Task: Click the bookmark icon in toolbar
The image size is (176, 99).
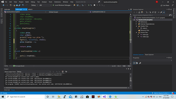Action: pyautogui.click(x=94, y=5)
